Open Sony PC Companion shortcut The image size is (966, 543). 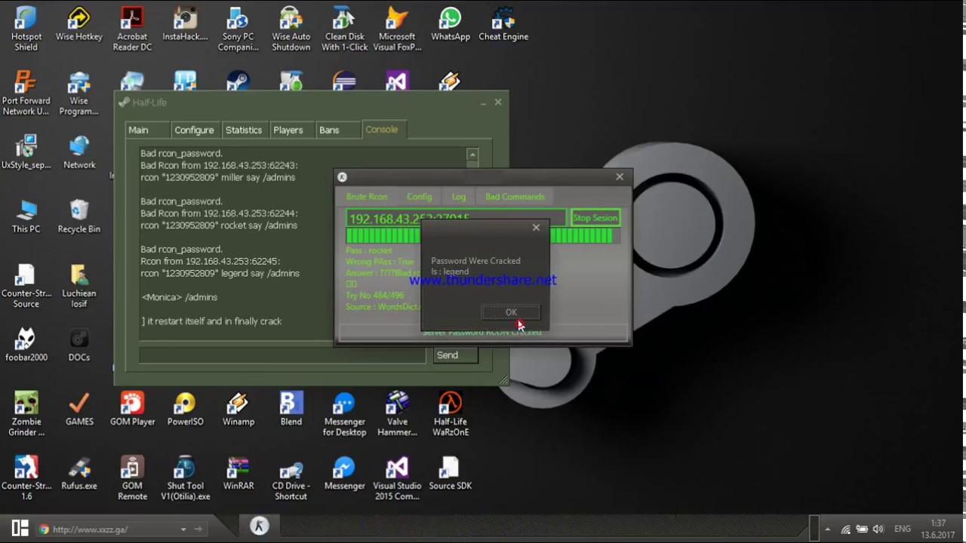[238, 29]
